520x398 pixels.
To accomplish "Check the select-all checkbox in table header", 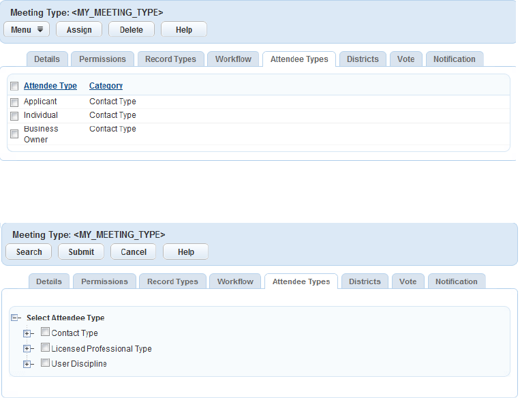I will click(x=14, y=87).
